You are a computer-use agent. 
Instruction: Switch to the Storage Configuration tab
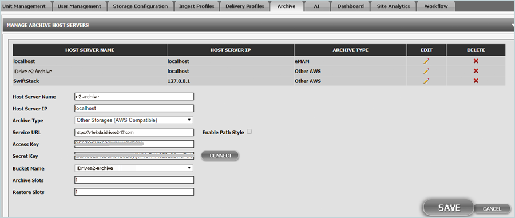point(140,6)
